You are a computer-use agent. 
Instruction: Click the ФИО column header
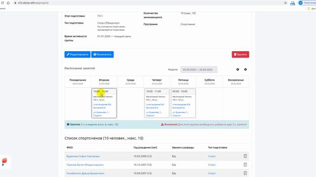coord(70,147)
